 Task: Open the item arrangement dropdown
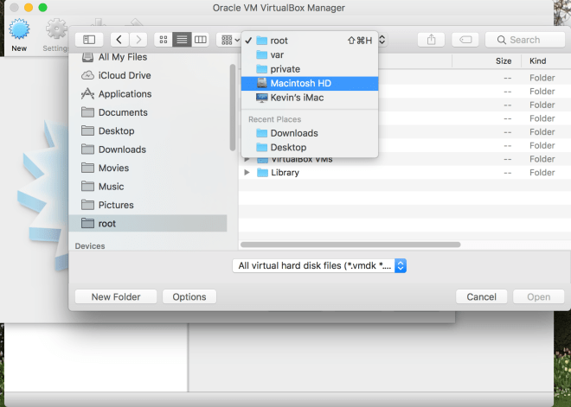click(x=228, y=40)
